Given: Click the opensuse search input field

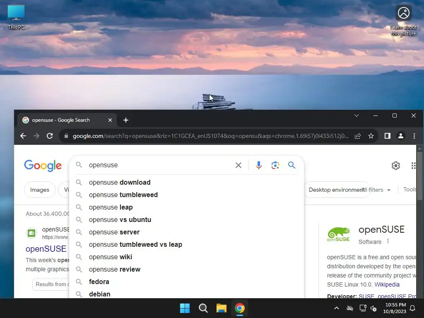Looking at the screenshot, I should (x=161, y=165).
